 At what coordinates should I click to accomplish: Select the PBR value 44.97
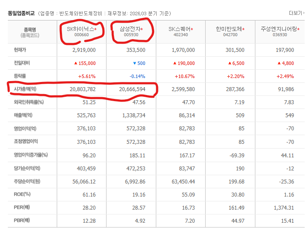pyautogui.click(x=238, y=221)
